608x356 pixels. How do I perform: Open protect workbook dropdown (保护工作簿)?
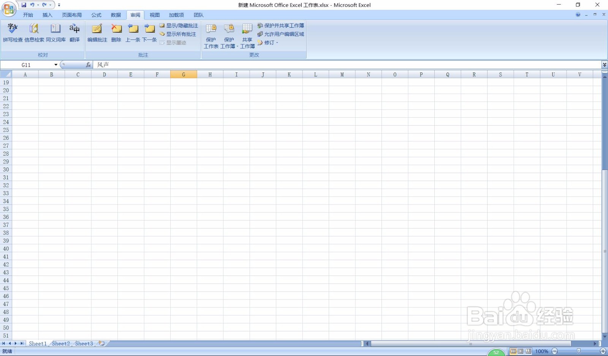point(229,36)
